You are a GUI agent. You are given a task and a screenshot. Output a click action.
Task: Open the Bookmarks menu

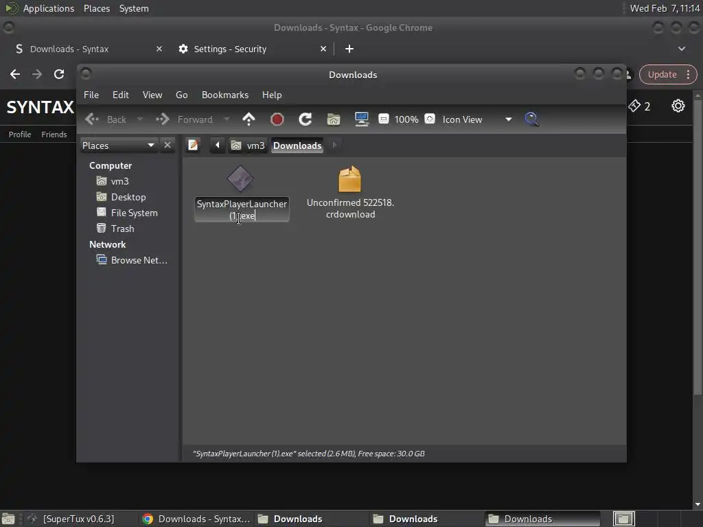(x=225, y=95)
